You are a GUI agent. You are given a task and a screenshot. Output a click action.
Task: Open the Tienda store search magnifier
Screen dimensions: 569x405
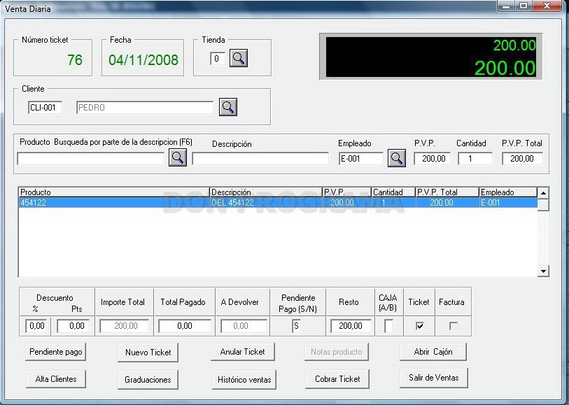tap(239, 58)
